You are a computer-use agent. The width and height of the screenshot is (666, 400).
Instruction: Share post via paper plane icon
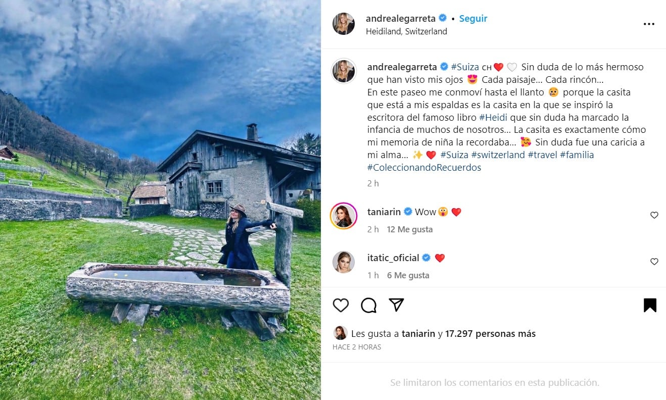tap(397, 305)
